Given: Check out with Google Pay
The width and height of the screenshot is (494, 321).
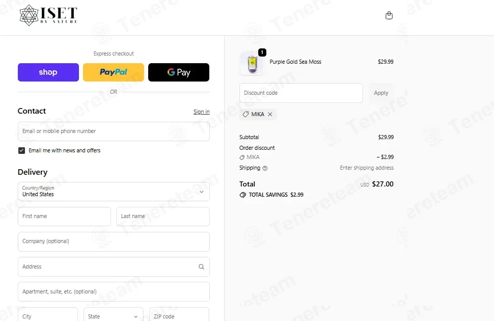Looking at the screenshot, I should 179,72.
